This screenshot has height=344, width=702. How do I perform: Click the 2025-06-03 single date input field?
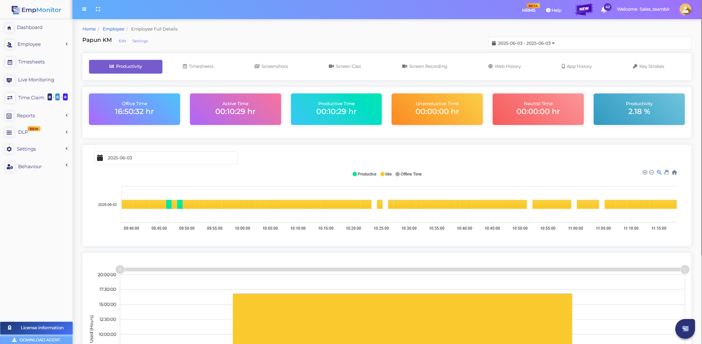pos(166,158)
